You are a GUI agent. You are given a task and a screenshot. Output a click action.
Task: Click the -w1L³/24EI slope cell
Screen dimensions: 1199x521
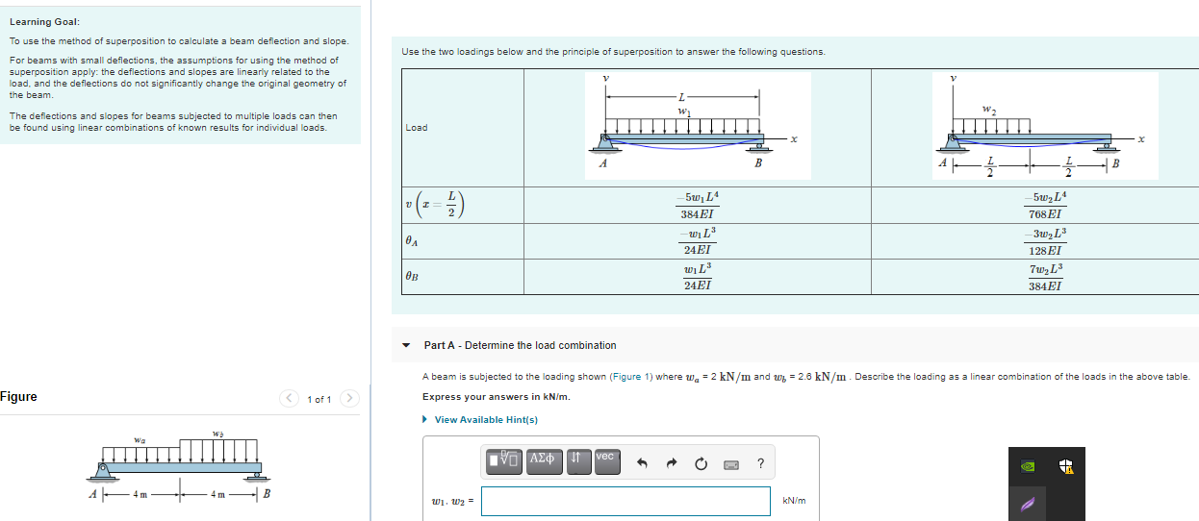point(697,241)
